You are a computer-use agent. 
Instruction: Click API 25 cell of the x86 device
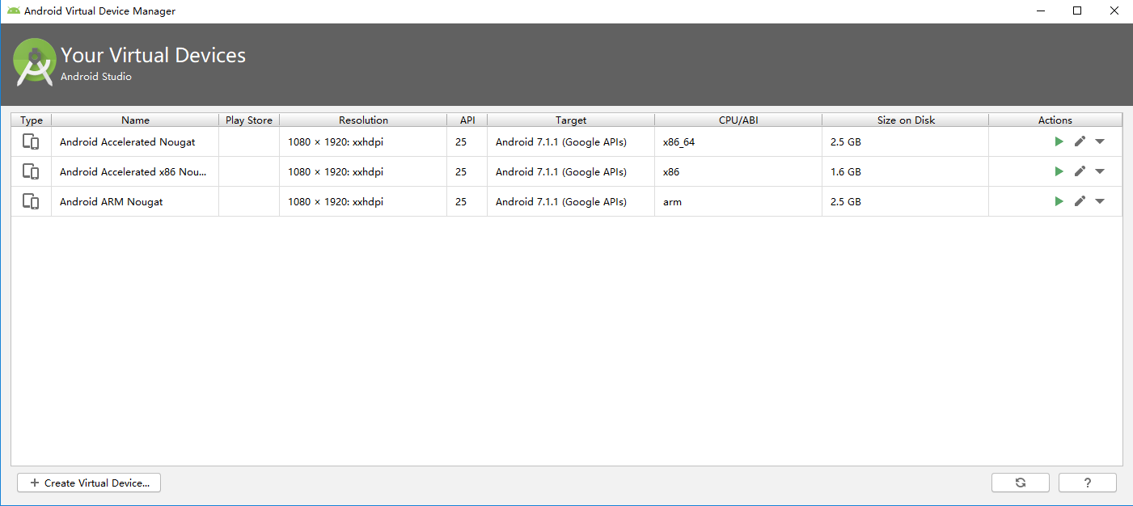point(467,171)
